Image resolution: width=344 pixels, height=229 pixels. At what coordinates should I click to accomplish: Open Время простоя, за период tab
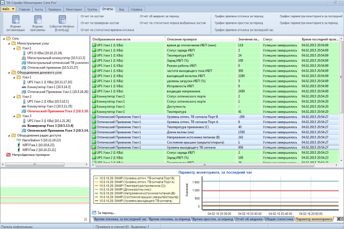pyautogui.click(x=213, y=219)
